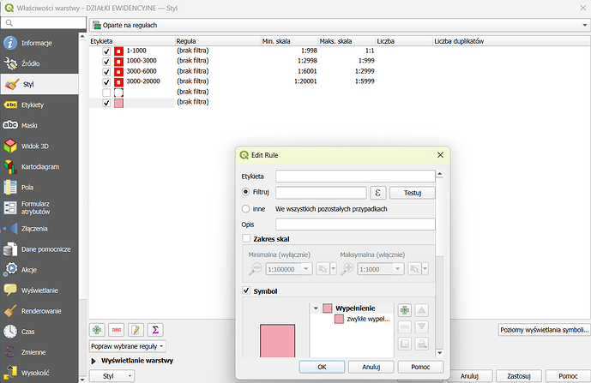Open the Widok 3D sidebar section
Viewport: 591px width, 383px height.
pos(39,146)
